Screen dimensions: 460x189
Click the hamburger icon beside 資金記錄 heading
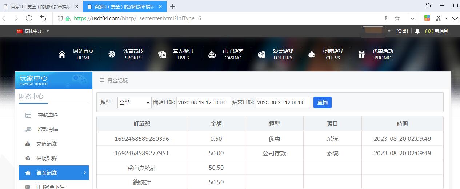coord(102,80)
